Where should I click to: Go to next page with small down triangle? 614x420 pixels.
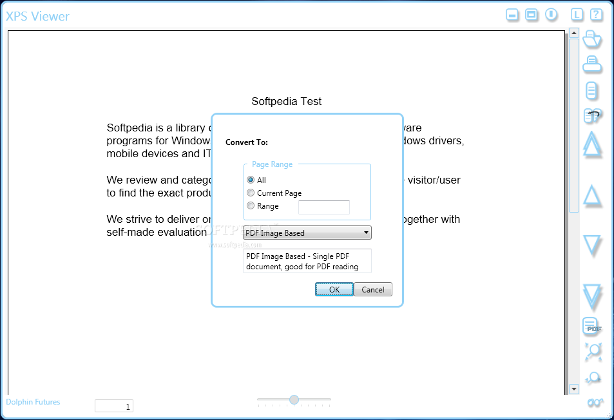pyautogui.click(x=591, y=245)
